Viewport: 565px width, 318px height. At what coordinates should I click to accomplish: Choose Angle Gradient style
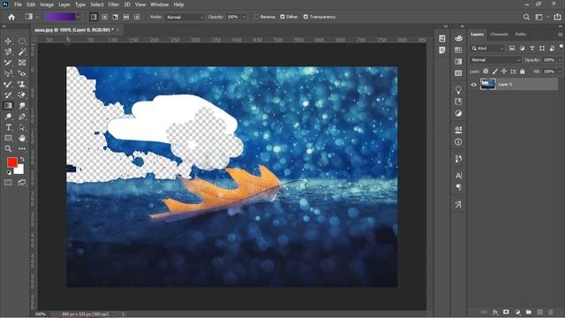(116, 17)
